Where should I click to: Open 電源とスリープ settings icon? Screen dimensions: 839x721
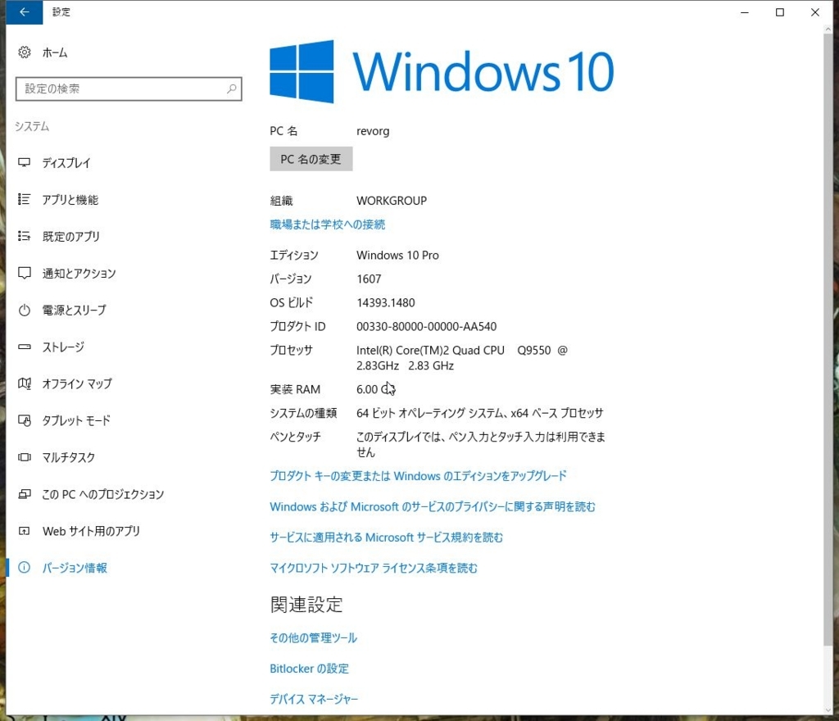click(25, 310)
